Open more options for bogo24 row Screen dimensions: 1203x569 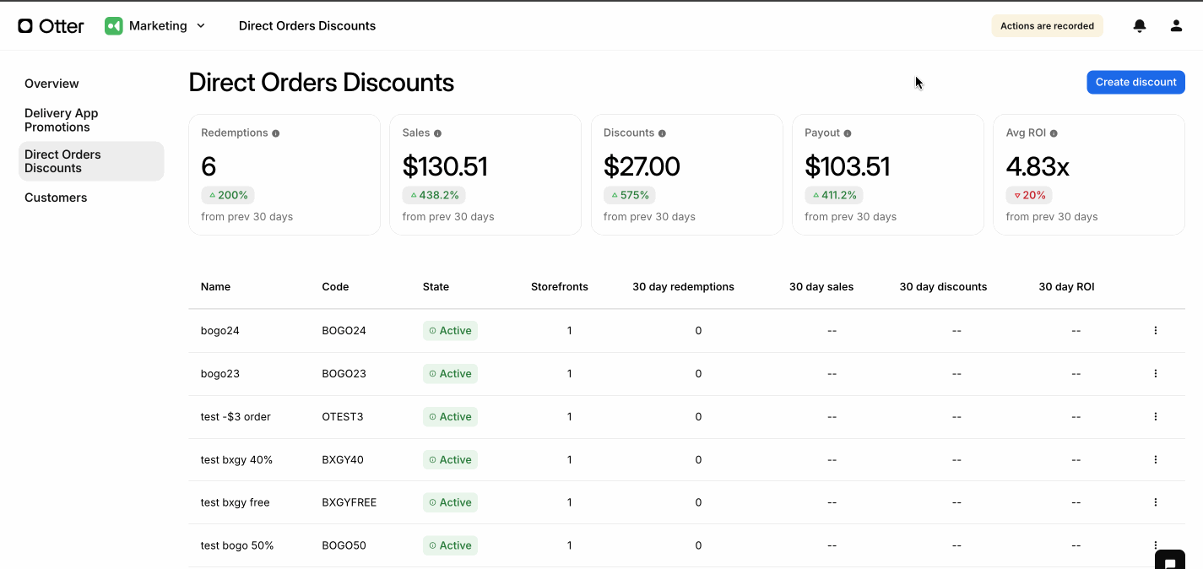coord(1156,331)
